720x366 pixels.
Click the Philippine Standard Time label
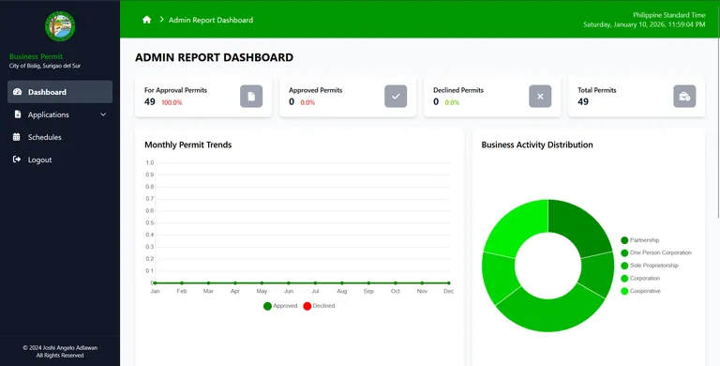coord(669,15)
